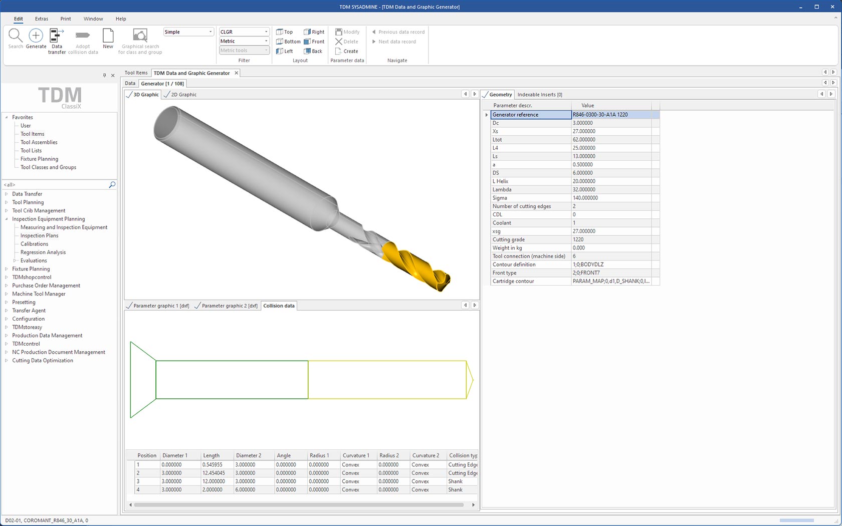Open the Print menu
Viewport: 842px width, 526px height.
click(x=66, y=19)
